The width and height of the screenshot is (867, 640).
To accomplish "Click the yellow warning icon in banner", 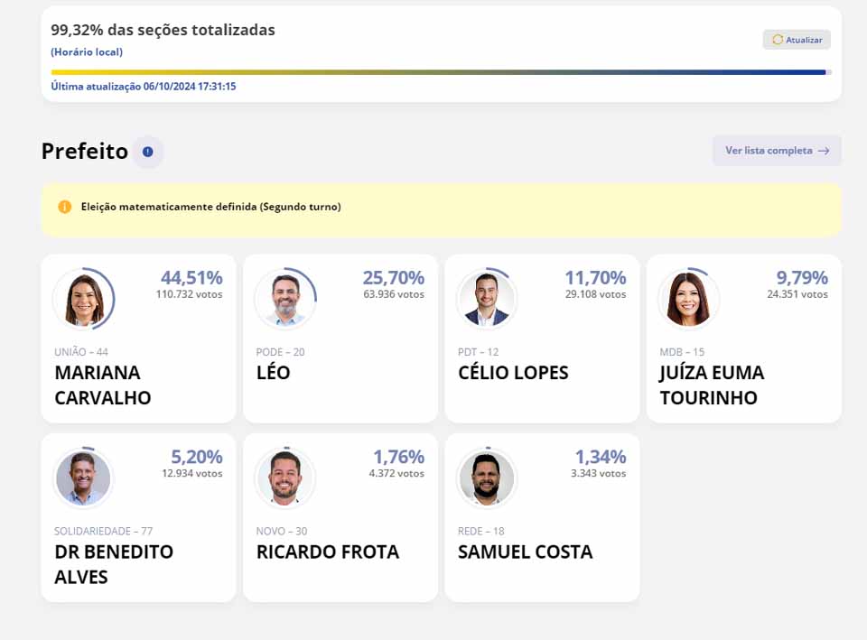I will tap(65, 207).
